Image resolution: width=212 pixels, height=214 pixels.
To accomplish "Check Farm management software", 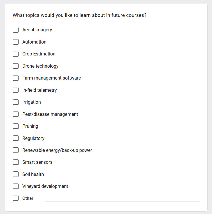I will pos(16,78).
